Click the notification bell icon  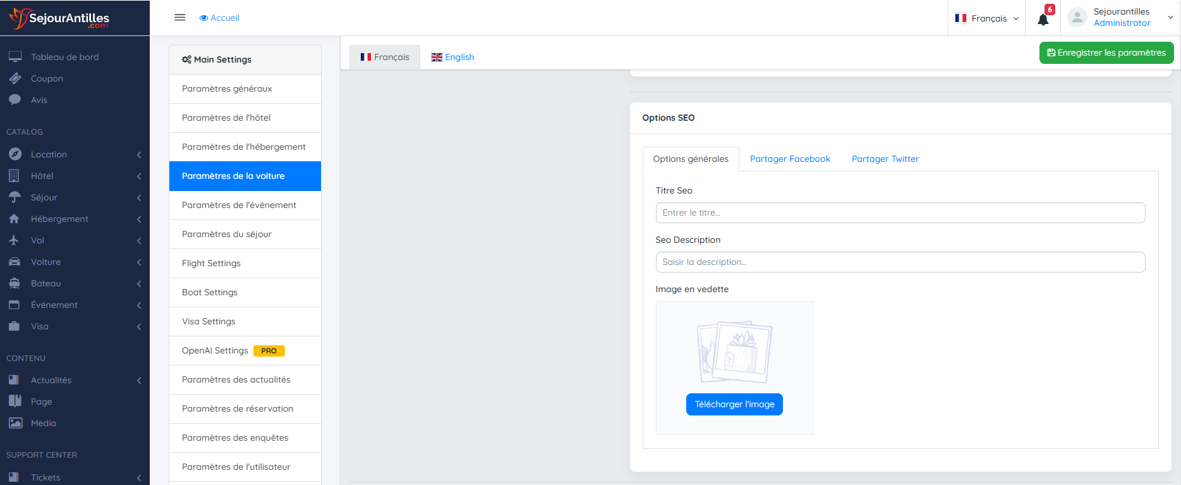1043,20
